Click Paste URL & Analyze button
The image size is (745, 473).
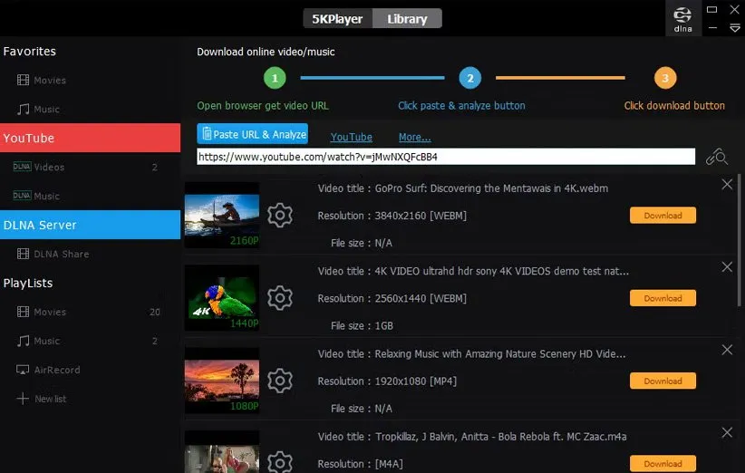253,134
